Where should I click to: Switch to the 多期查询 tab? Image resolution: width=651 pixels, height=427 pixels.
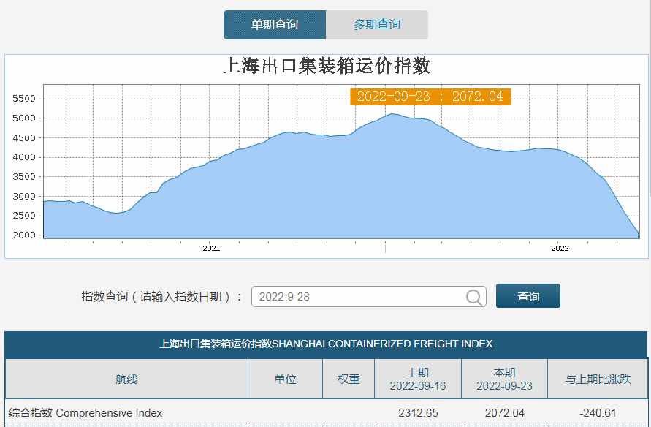pyautogui.click(x=377, y=25)
